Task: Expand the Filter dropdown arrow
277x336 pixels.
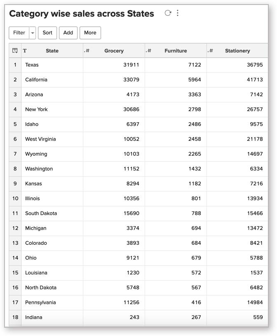Action: tap(33, 33)
